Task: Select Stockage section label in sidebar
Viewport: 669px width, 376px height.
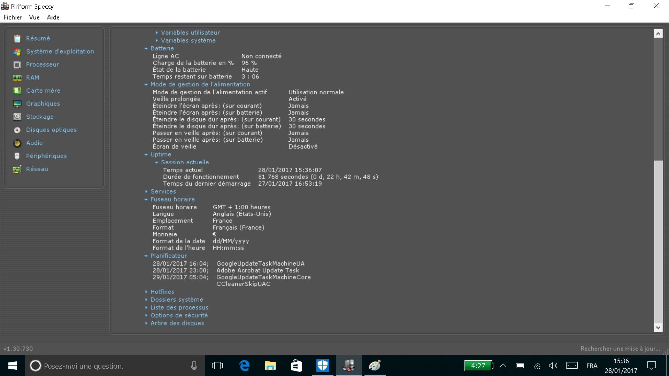Action: pyautogui.click(x=40, y=117)
